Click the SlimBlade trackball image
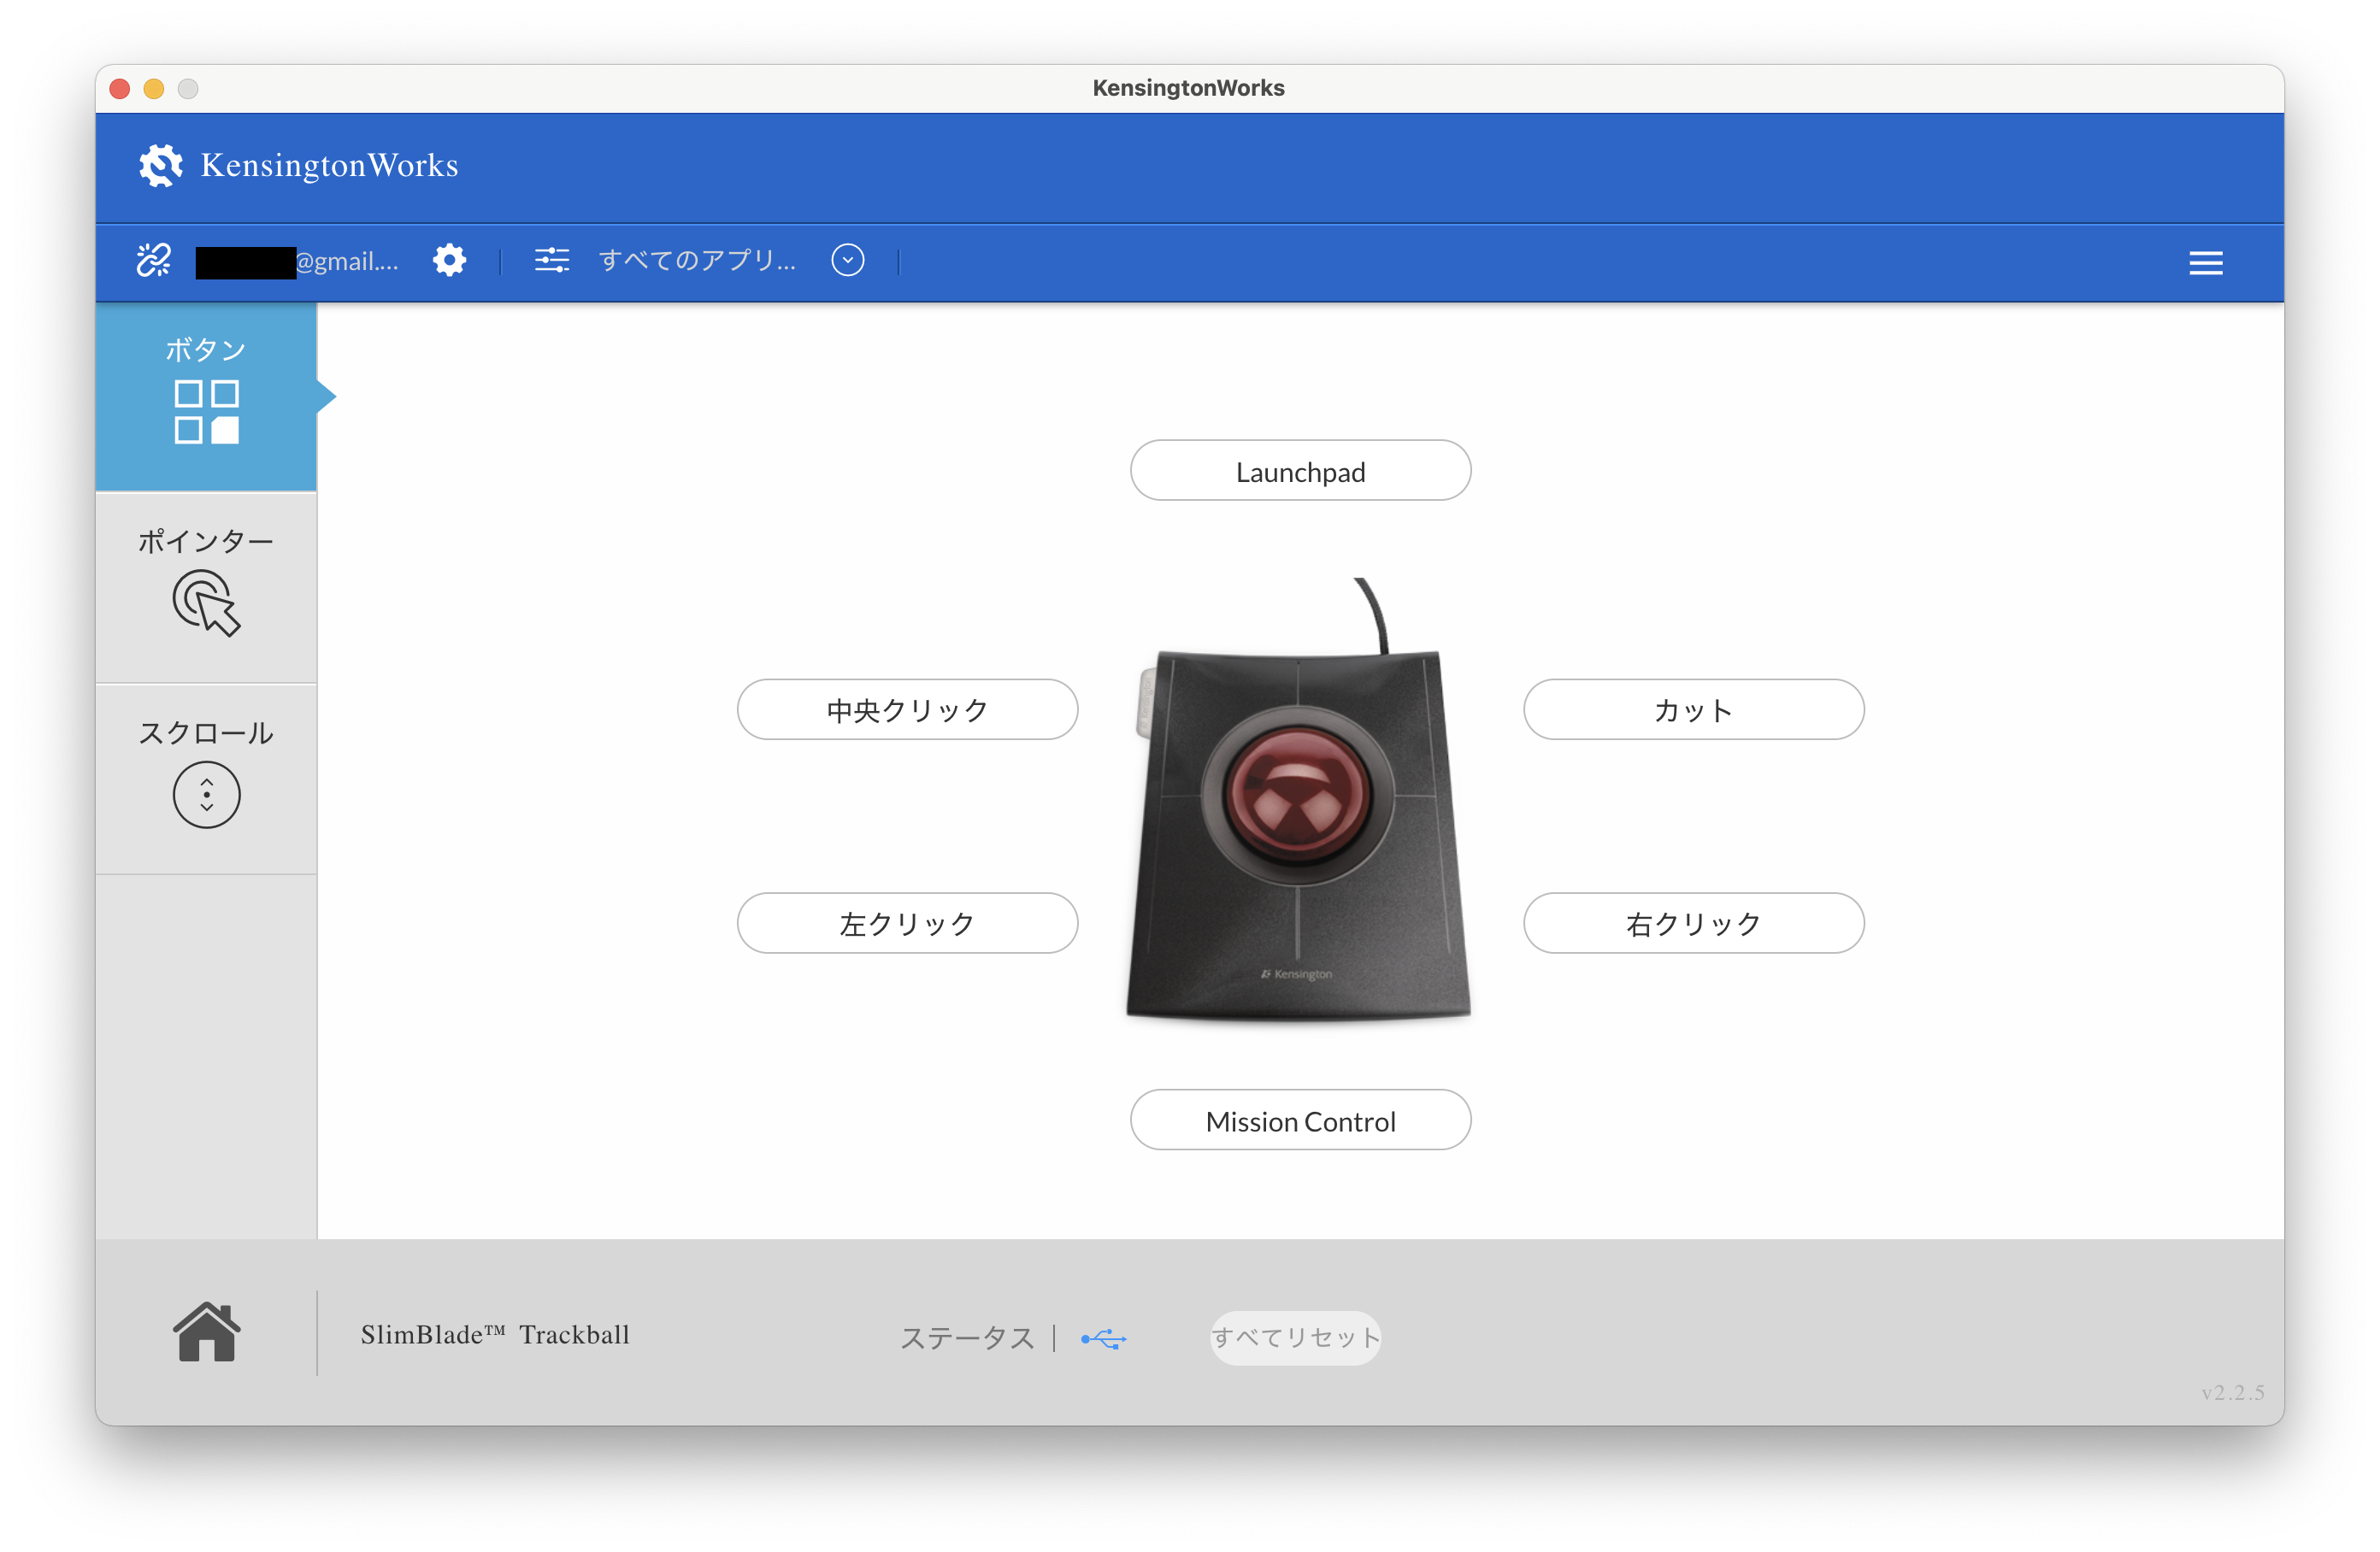This screenshot has width=2380, height=1552. coord(1298,800)
